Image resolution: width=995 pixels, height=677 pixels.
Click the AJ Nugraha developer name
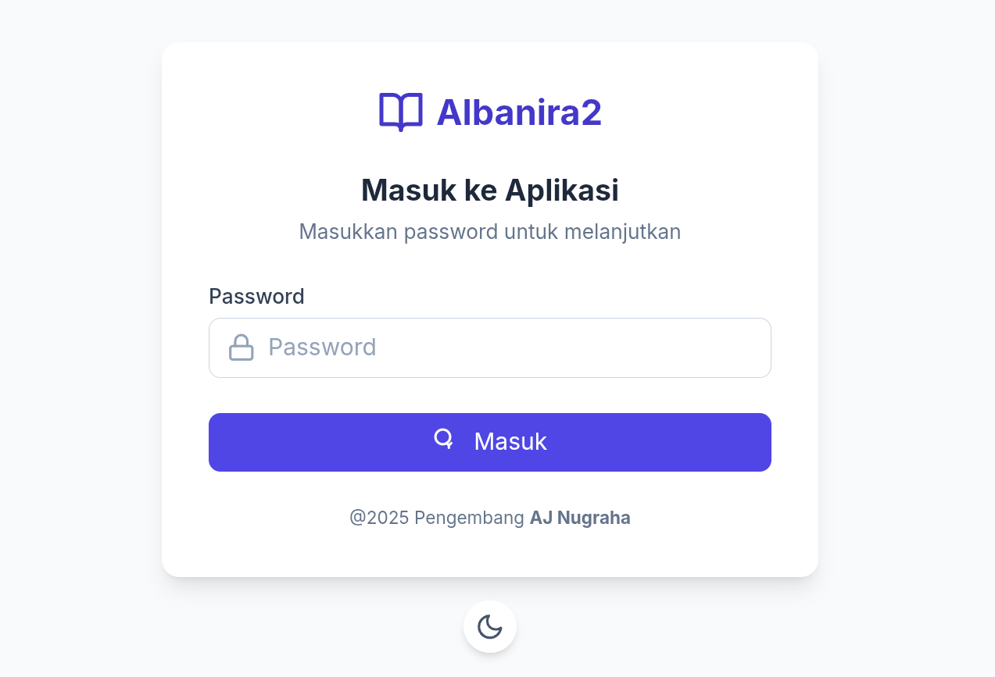pyautogui.click(x=580, y=517)
